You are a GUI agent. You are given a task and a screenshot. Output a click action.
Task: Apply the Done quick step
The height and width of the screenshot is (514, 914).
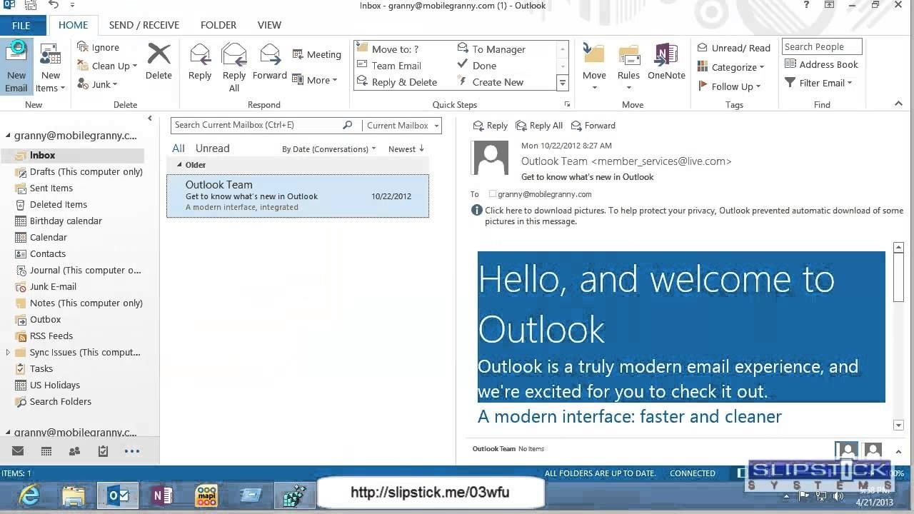pyautogui.click(x=476, y=66)
